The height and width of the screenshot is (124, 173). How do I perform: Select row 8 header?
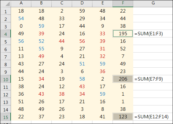6,64
